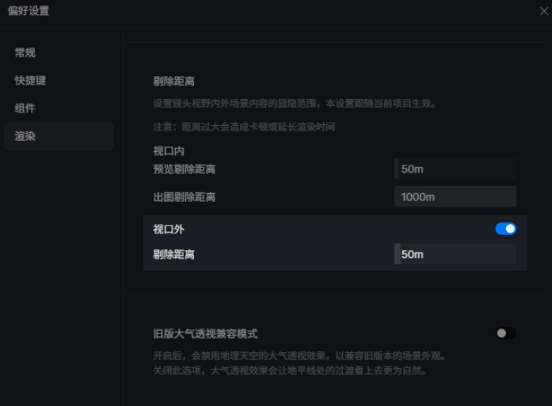The image size is (552, 406).
Task: Switch to the 快捷键 tab
Action: click(30, 81)
